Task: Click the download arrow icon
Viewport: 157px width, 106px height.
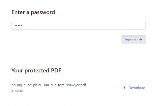Action: pos(124,87)
